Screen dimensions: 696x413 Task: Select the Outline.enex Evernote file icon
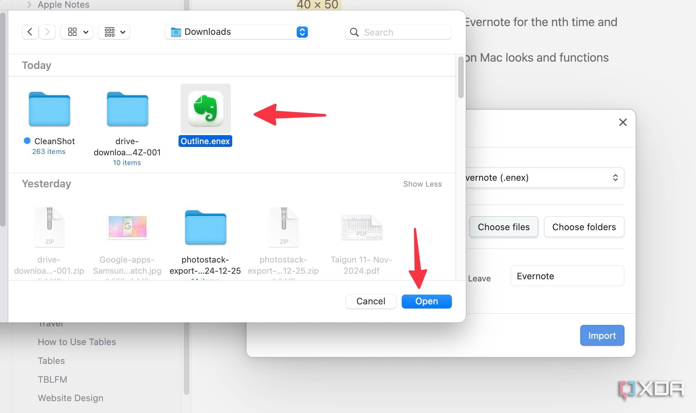(x=205, y=109)
